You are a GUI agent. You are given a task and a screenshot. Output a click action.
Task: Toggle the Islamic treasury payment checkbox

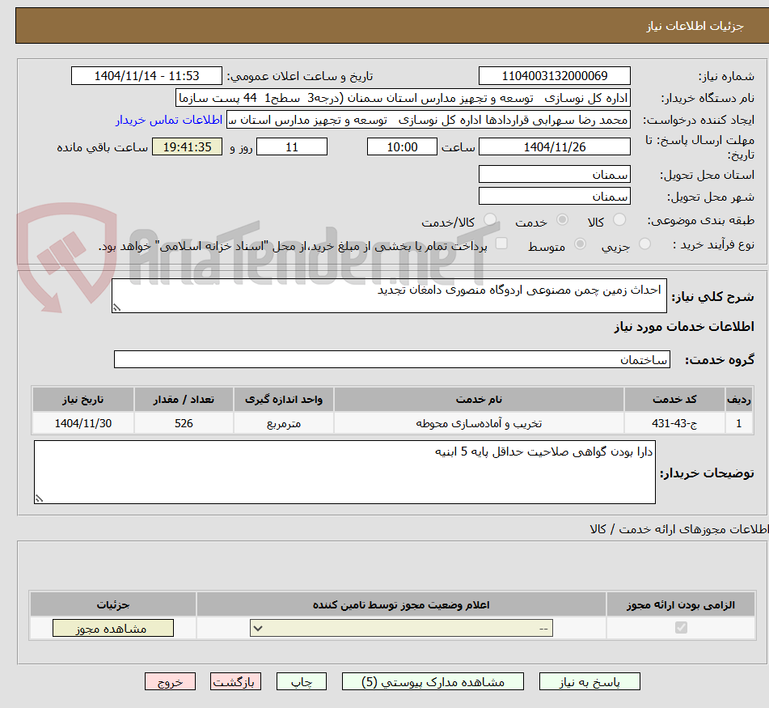click(501, 244)
